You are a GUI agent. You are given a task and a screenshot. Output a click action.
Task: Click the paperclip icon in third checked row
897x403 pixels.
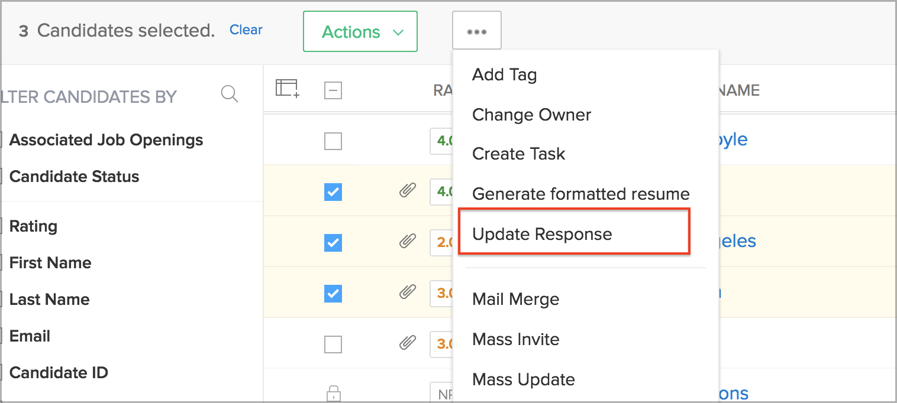407,292
